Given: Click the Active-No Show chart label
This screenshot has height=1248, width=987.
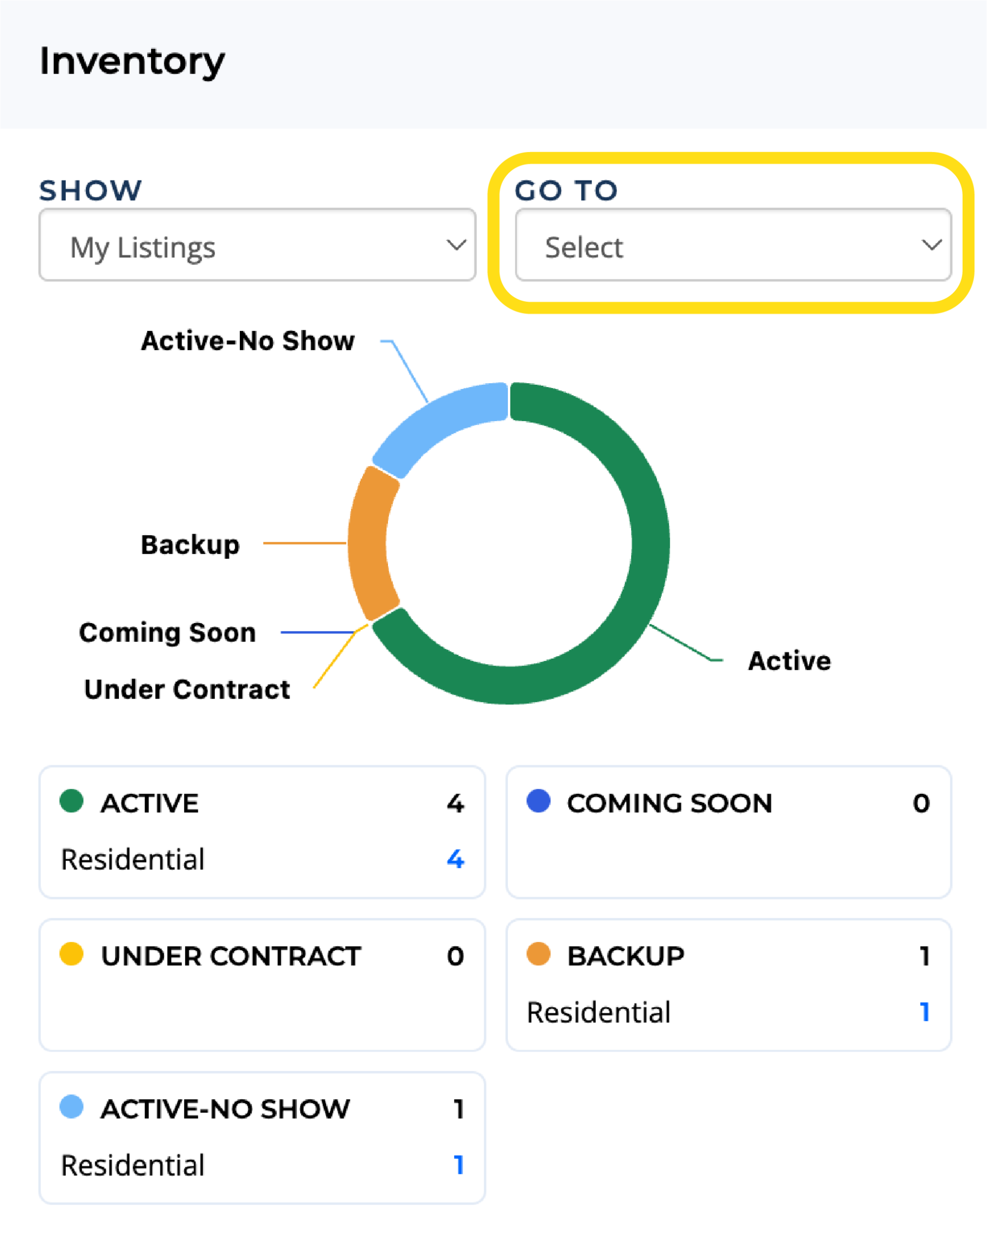Looking at the screenshot, I should [x=248, y=340].
